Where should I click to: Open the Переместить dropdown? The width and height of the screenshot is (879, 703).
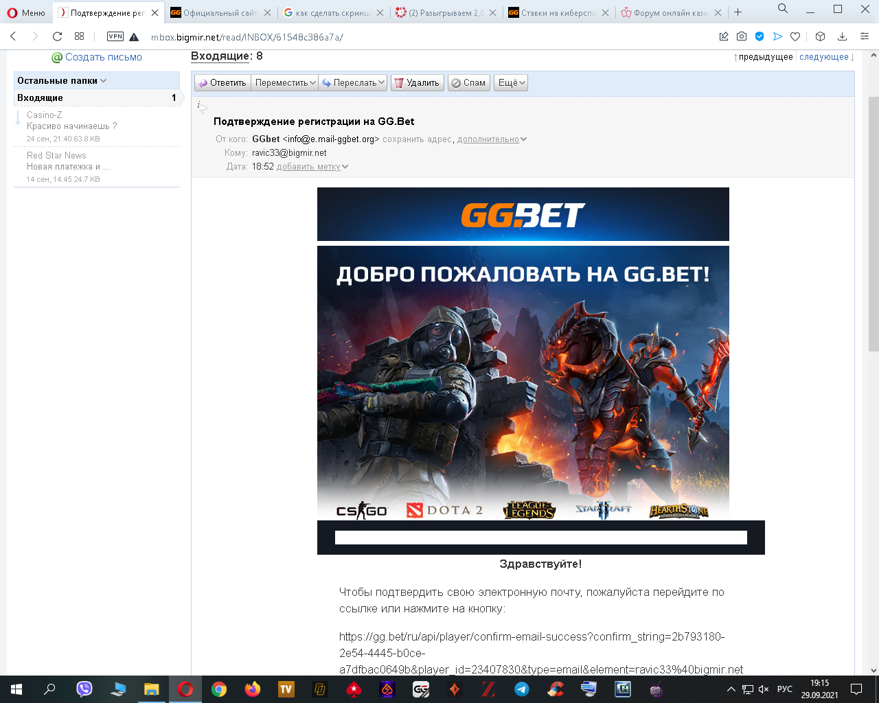[285, 82]
